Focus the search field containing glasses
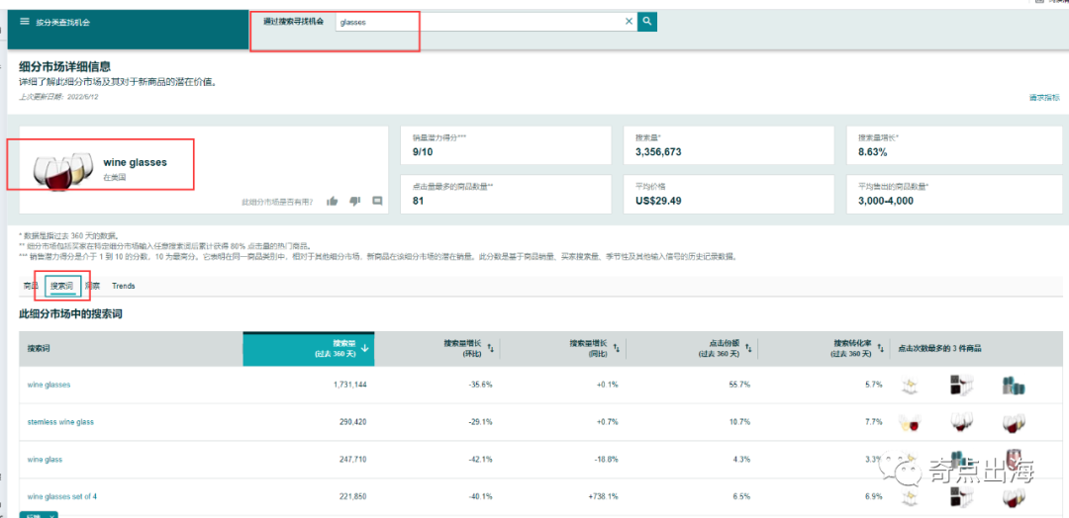The width and height of the screenshot is (1069, 518). coord(486,22)
